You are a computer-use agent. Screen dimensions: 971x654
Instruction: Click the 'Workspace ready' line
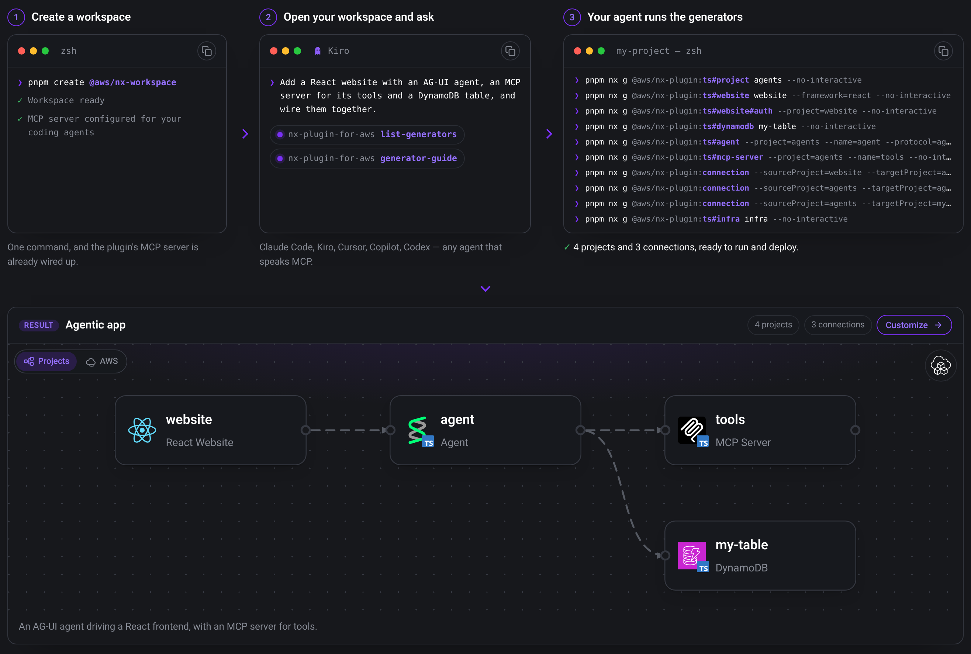[x=66, y=101]
